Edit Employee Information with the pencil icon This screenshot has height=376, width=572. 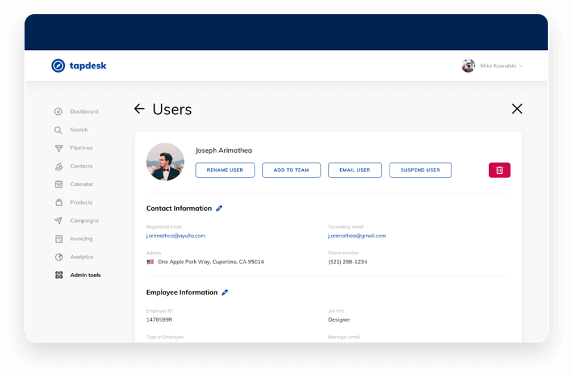(225, 292)
